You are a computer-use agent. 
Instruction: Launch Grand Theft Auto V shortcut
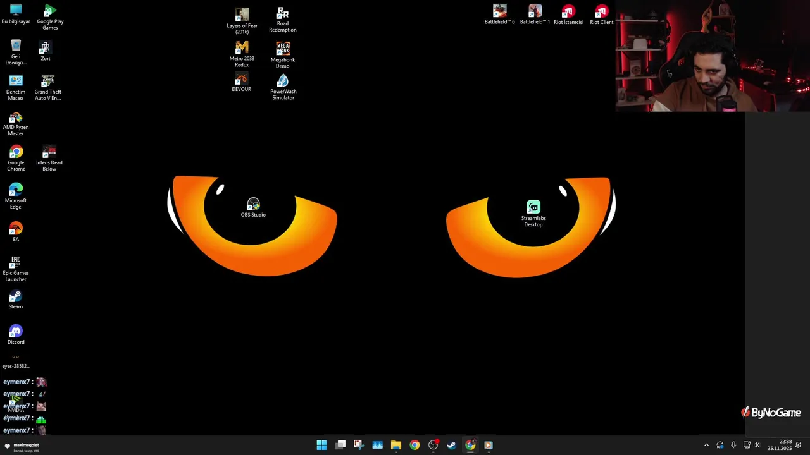click(x=48, y=88)
